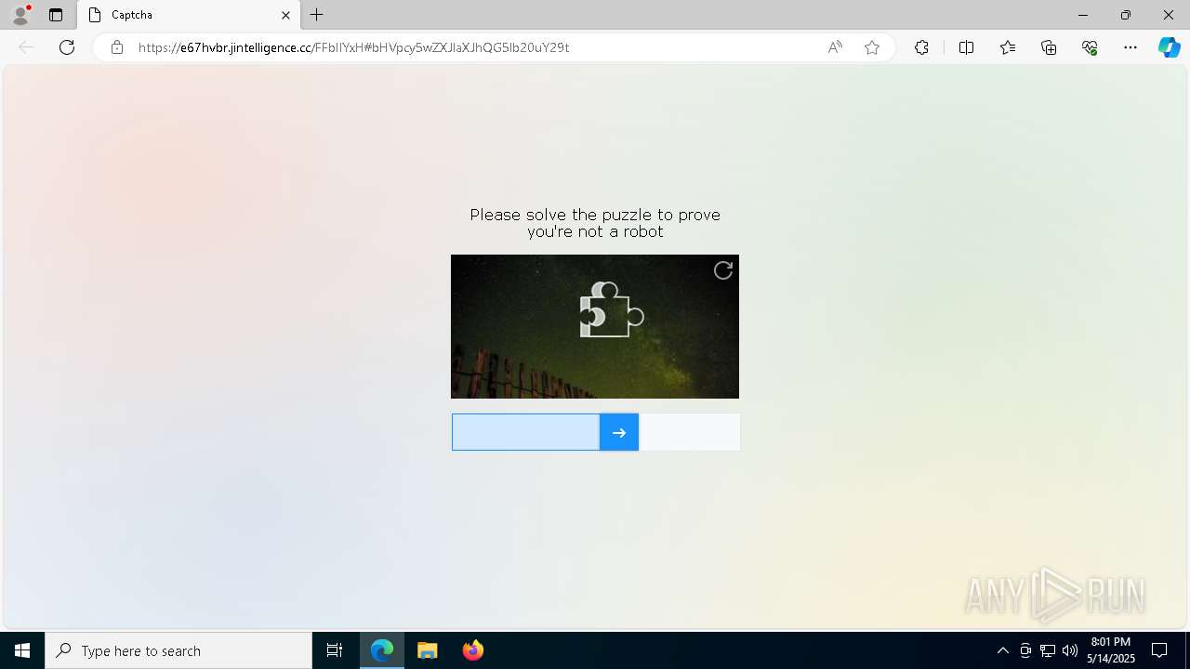Viewport: 1190px width, 669px height.
Task: Close the Captcha tab
Action: pos(285,15)
